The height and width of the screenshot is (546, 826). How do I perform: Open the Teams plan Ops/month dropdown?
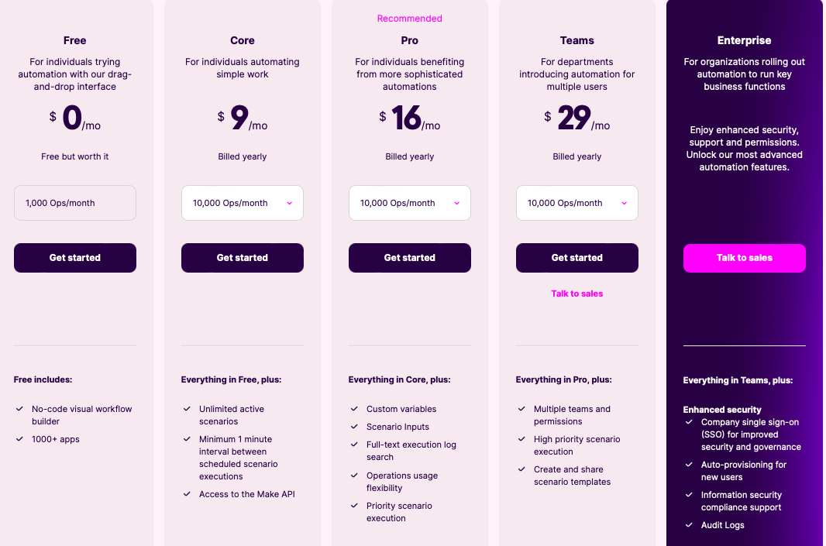[x=576, y=203]
